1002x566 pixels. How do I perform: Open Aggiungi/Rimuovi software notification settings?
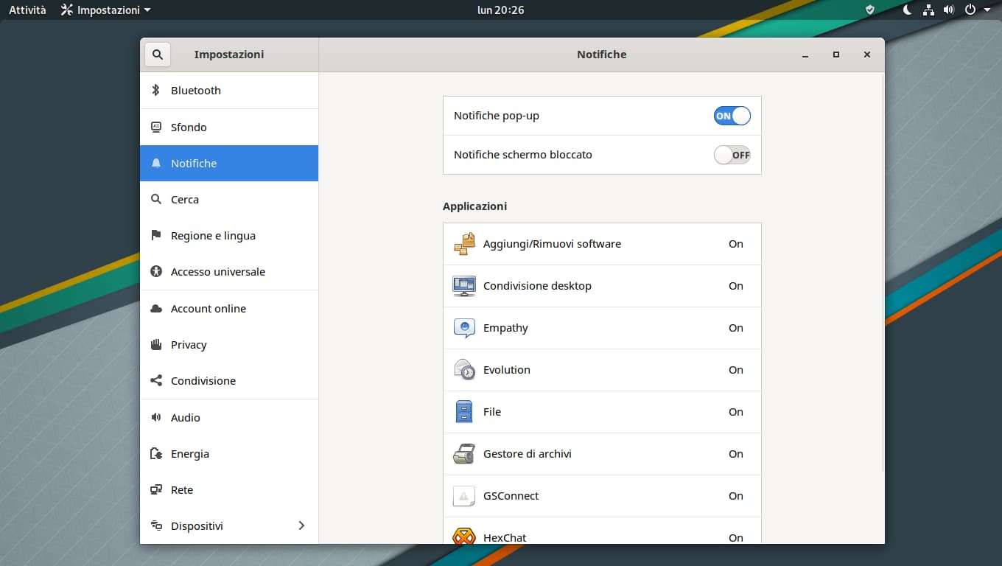[x=602, y=244]
